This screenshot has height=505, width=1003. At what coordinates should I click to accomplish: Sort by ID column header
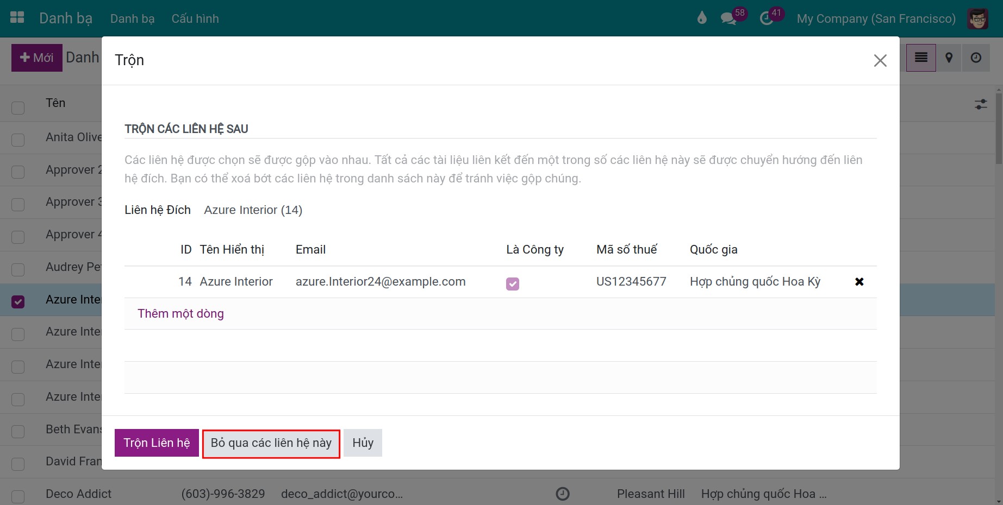pyautogui.click(x=186, y=249)
